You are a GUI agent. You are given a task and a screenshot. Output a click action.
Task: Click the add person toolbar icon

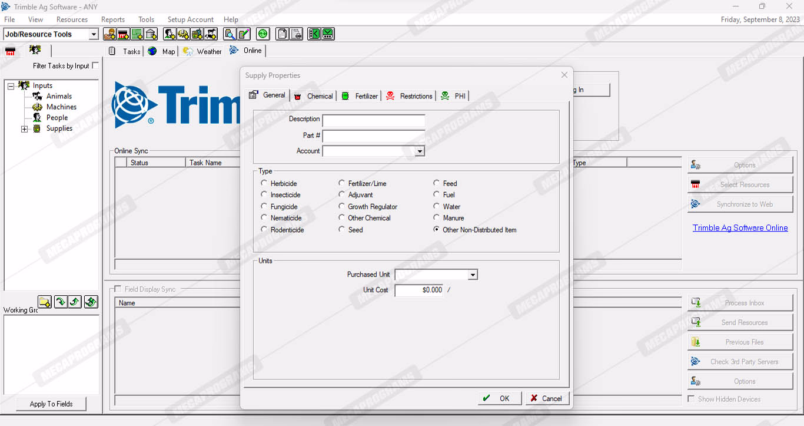click(170, 34)
